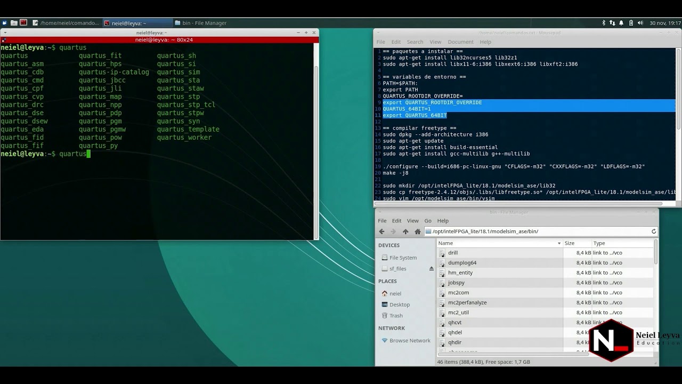Image resolution: width=682 pixels, height=384 pixels.
Task: Open the Bluetooth tray icon
Action: click(604, 23)
